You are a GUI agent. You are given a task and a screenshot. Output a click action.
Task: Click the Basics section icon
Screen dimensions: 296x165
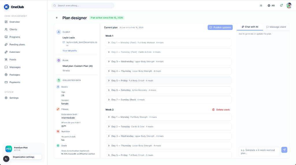coord(58,87)
